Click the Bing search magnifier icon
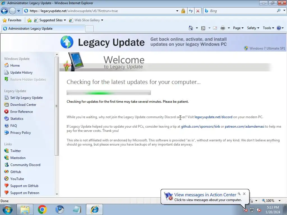This screenshot has height=215, width=287. coord(279,11)
